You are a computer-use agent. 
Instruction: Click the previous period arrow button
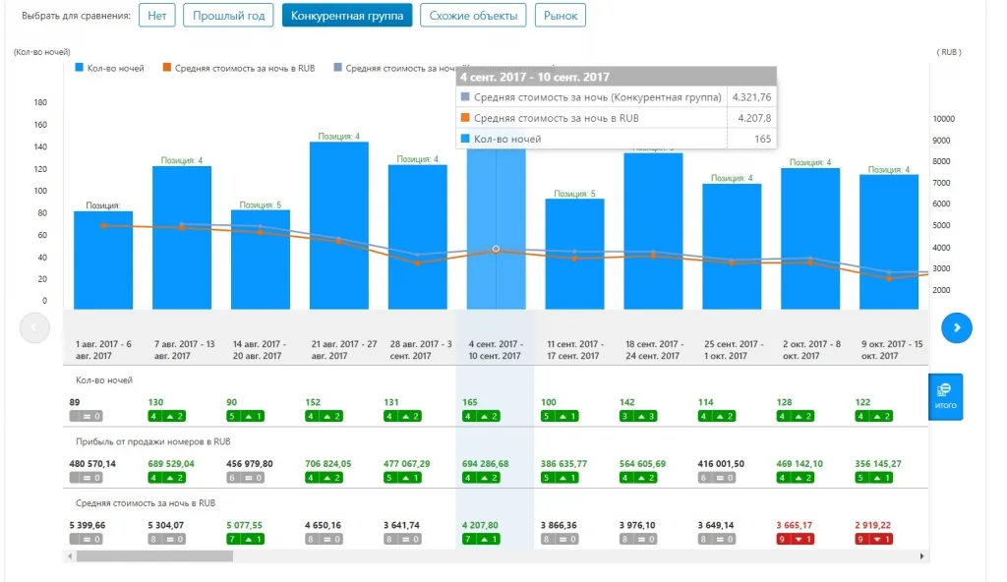pos(34,327)
